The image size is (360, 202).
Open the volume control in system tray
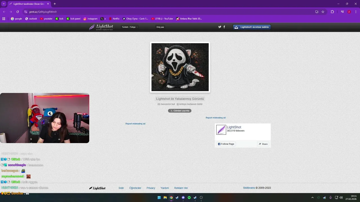[x=341, y=198]
